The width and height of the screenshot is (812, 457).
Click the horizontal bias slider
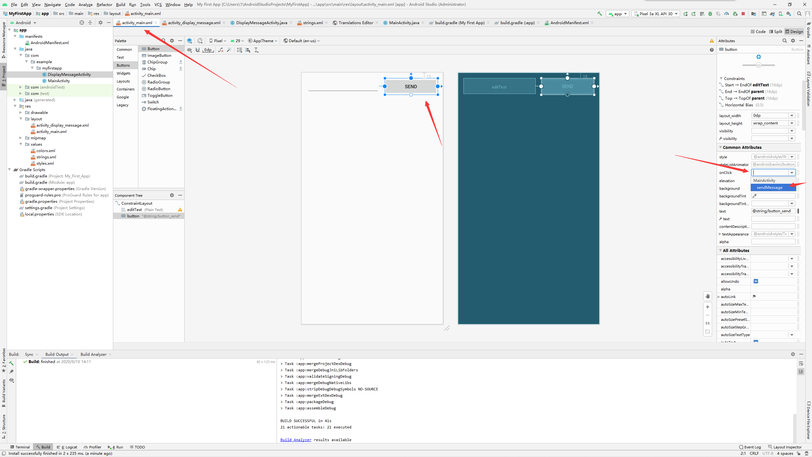pos(758,65)
